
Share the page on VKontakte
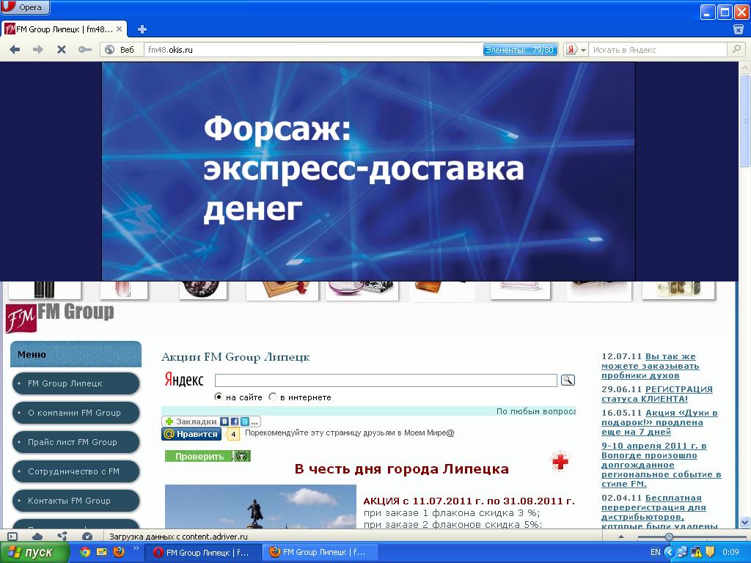224,422
